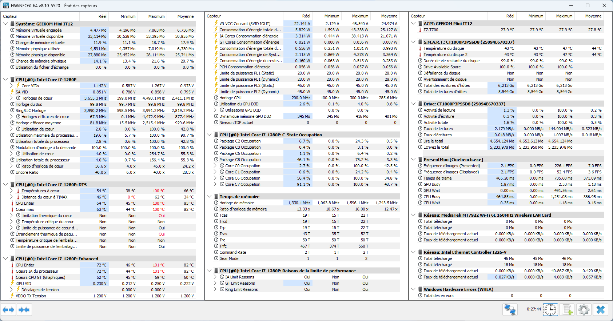Select the 'Total des erreurs' label

point(438,296)
